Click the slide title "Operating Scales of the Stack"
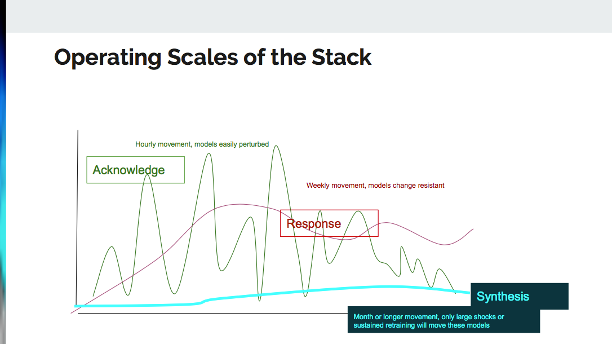 coord(212,58)
